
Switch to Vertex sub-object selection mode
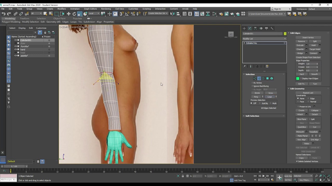pos(255,79)
